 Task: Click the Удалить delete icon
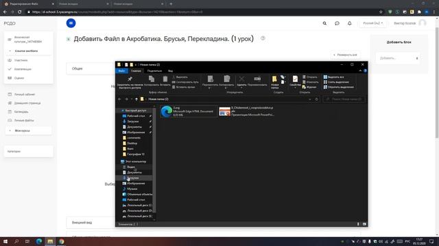coord(241,81)
